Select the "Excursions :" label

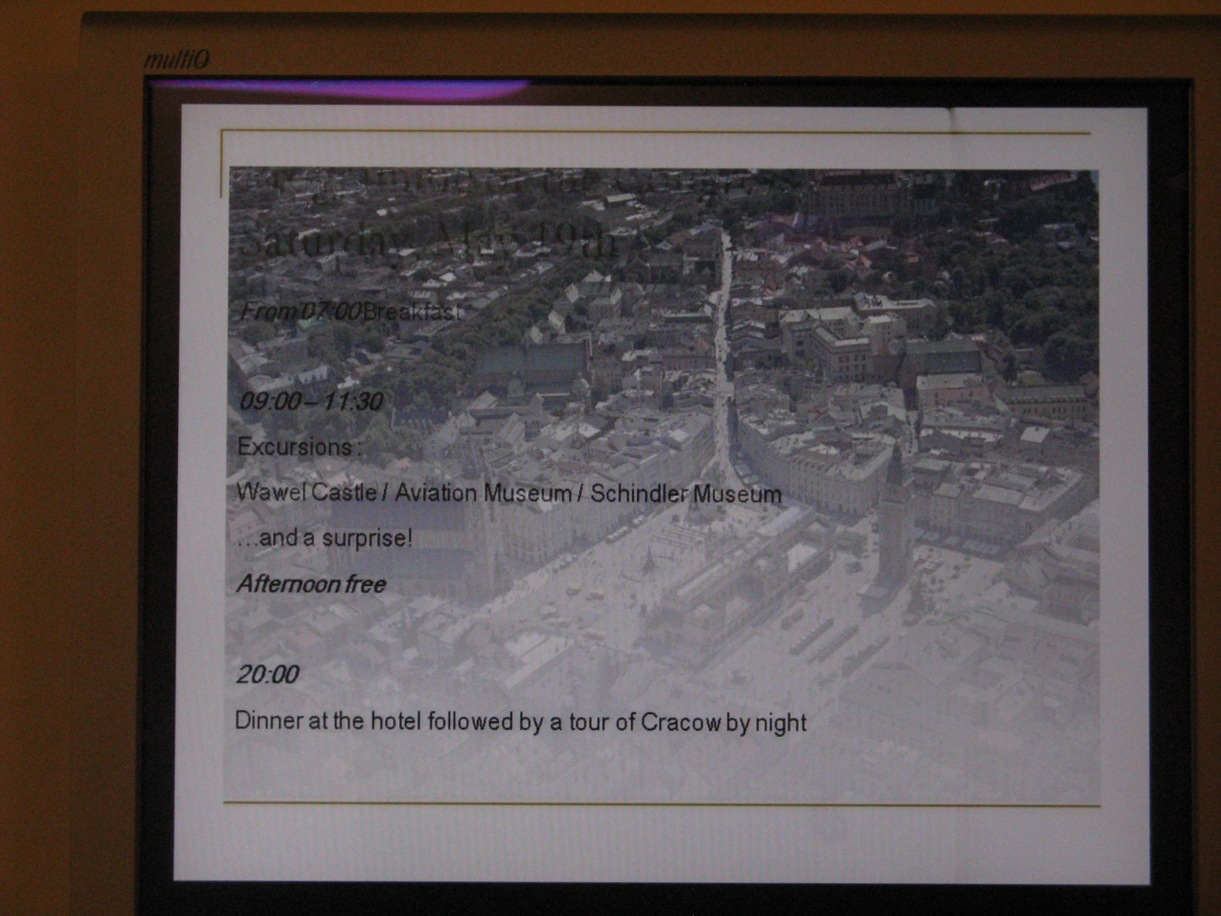click(298, 447)
